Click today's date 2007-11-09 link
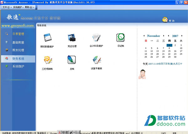188x134 pixels. [x=165, y=64]
